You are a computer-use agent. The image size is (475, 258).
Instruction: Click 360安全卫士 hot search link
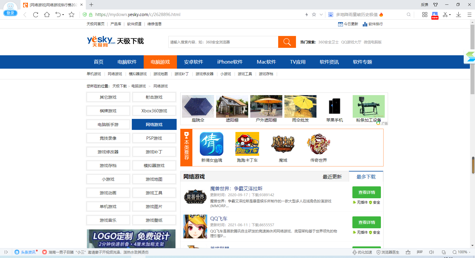[x=328, y=42]
